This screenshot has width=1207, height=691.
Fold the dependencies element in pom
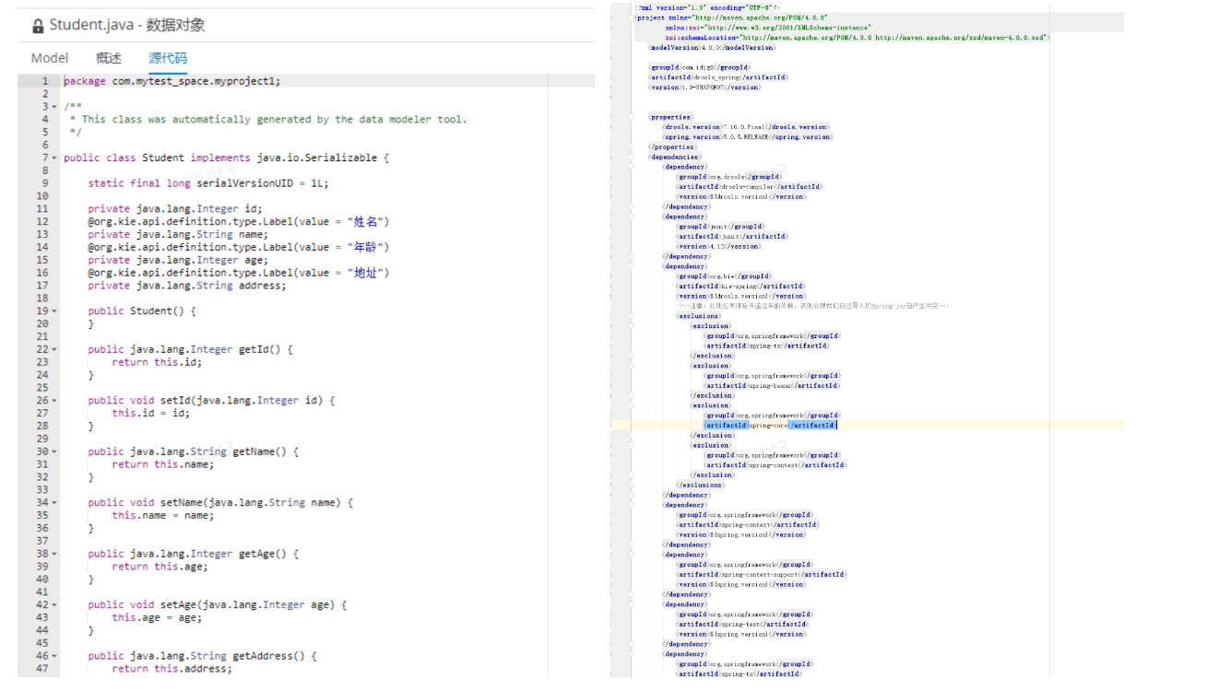click(632, 157)
